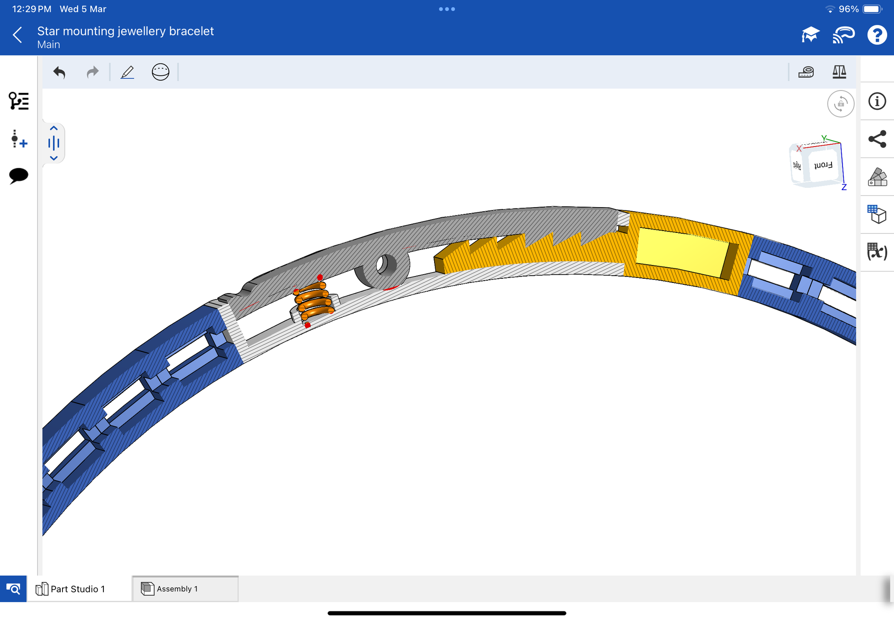This screenshot has width=894, height=621.
Task: Open the add-feature versions panel
Action: (18, 139)
